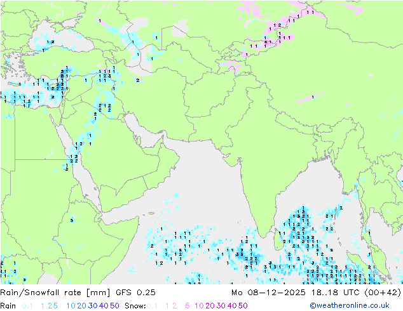
Task: Select the Snow 5 legend value
Action: click(x=188, y=306)
